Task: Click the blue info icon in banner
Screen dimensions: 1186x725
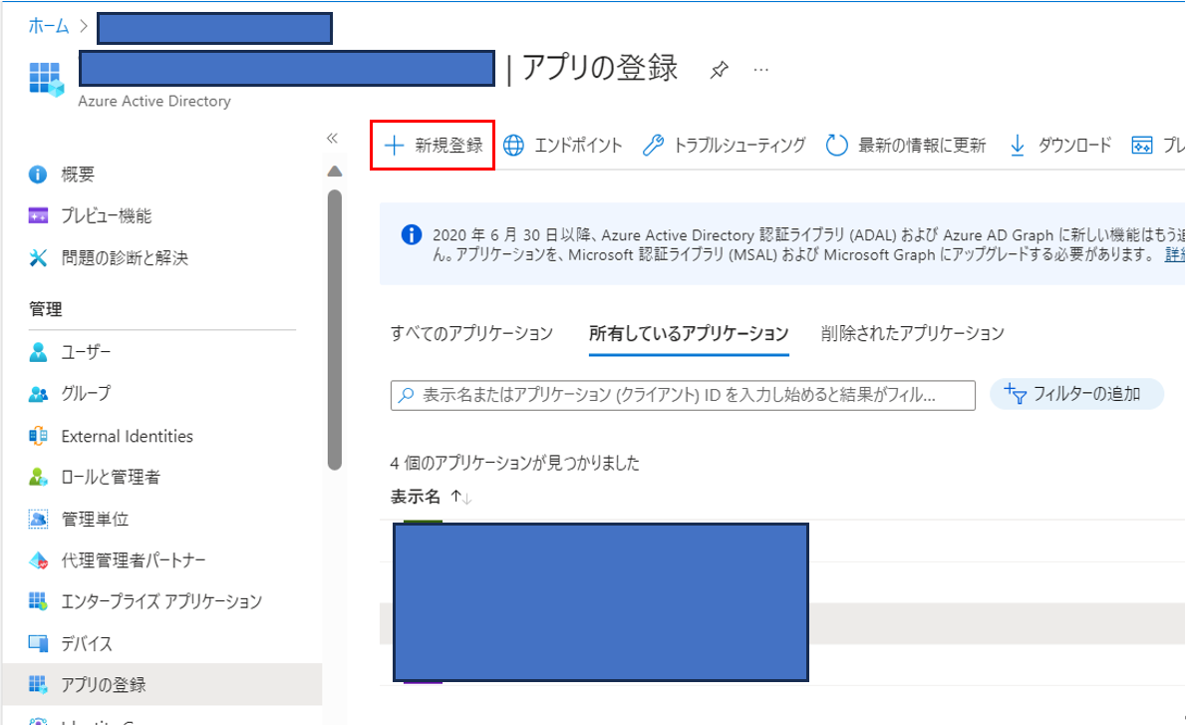Action: click(412, 234)
